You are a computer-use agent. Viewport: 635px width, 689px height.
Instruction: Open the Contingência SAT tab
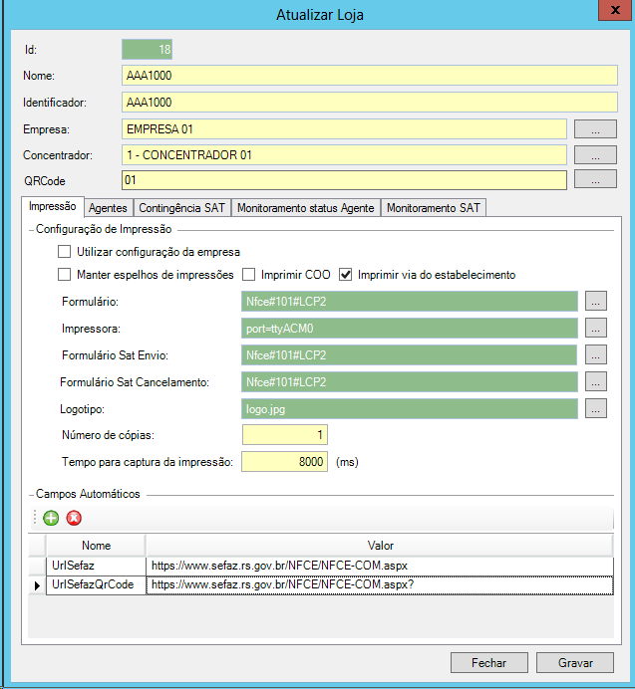[181, 208]
